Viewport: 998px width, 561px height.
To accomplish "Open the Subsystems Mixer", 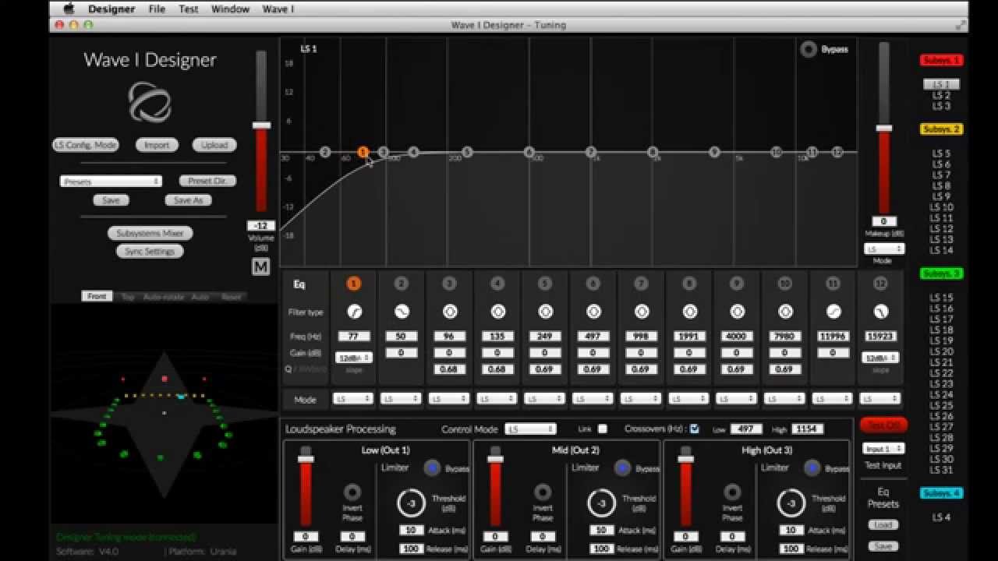I will point(150,233).
